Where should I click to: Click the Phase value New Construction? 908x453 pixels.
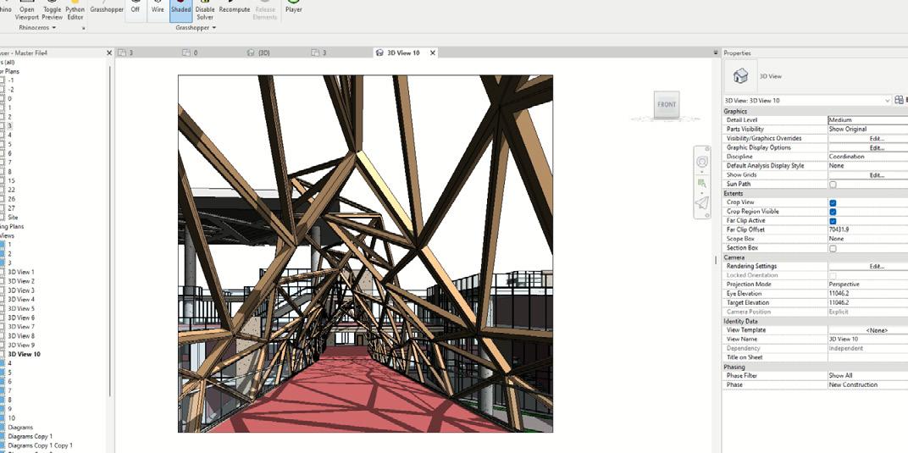click(868, 384)
